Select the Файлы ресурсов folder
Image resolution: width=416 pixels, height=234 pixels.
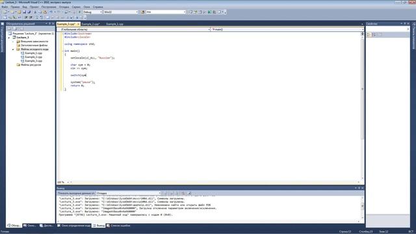tap(29, 64)
